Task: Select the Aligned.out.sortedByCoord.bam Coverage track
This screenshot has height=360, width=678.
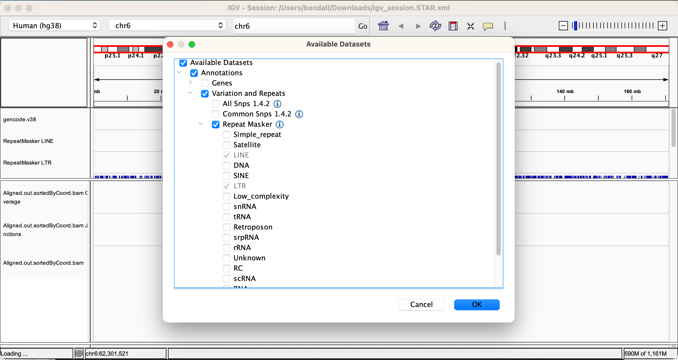Action: (45, 197)
